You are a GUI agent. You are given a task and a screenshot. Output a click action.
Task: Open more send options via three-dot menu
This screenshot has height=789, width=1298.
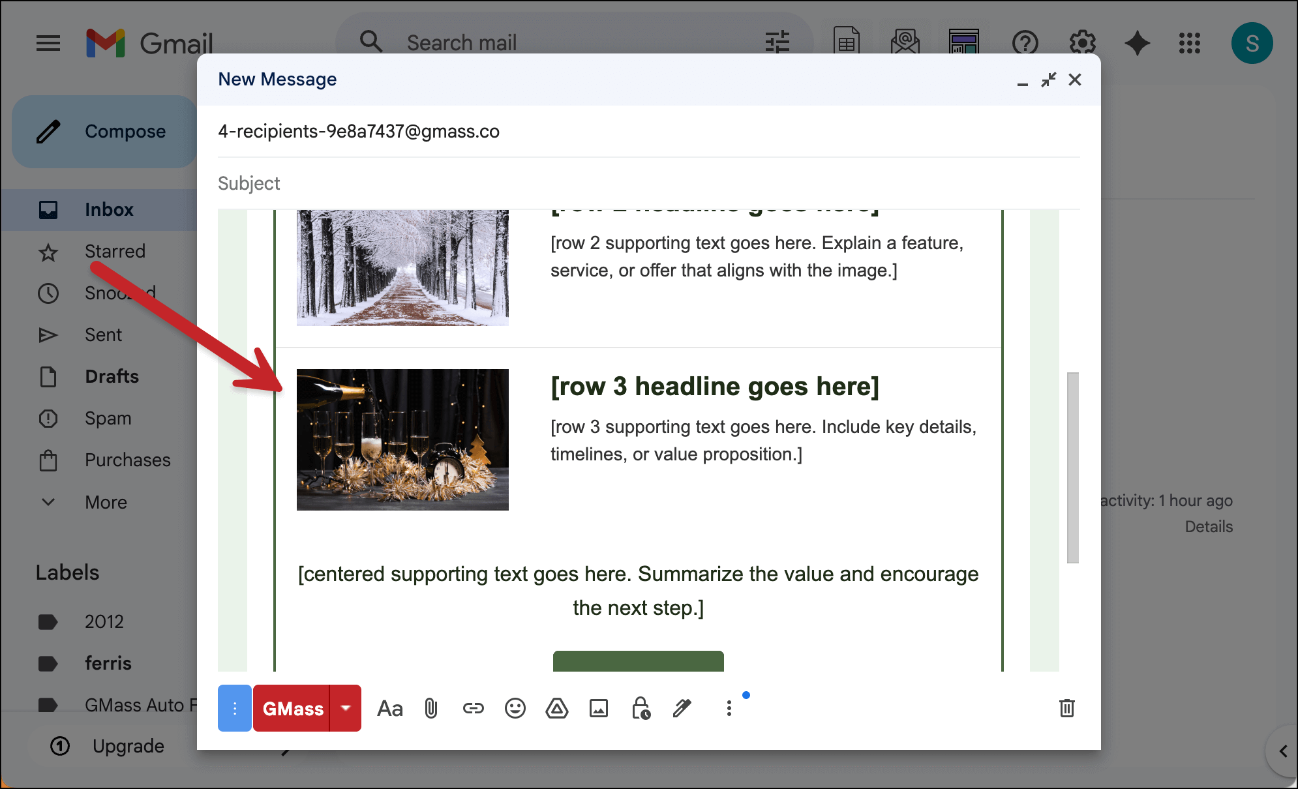(x=729, y=708)
